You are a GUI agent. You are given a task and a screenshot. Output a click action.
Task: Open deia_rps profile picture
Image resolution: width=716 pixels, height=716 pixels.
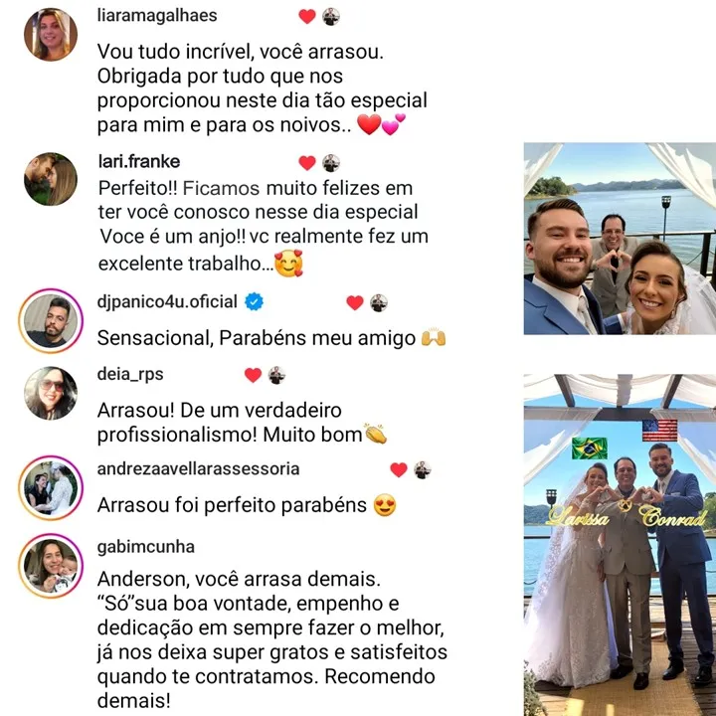pyautogui.click(x=51, y=393)
